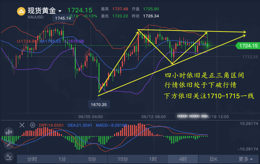Select the 1分 timeframe

pyautogui.click(x=62, y=159)
